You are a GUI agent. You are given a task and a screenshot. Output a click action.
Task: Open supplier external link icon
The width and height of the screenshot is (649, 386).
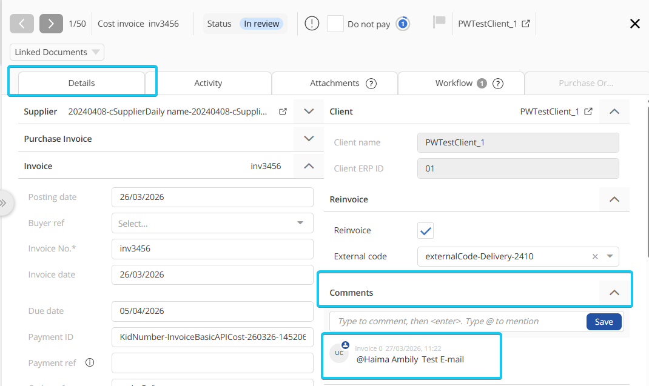click(x=283, y=111)
